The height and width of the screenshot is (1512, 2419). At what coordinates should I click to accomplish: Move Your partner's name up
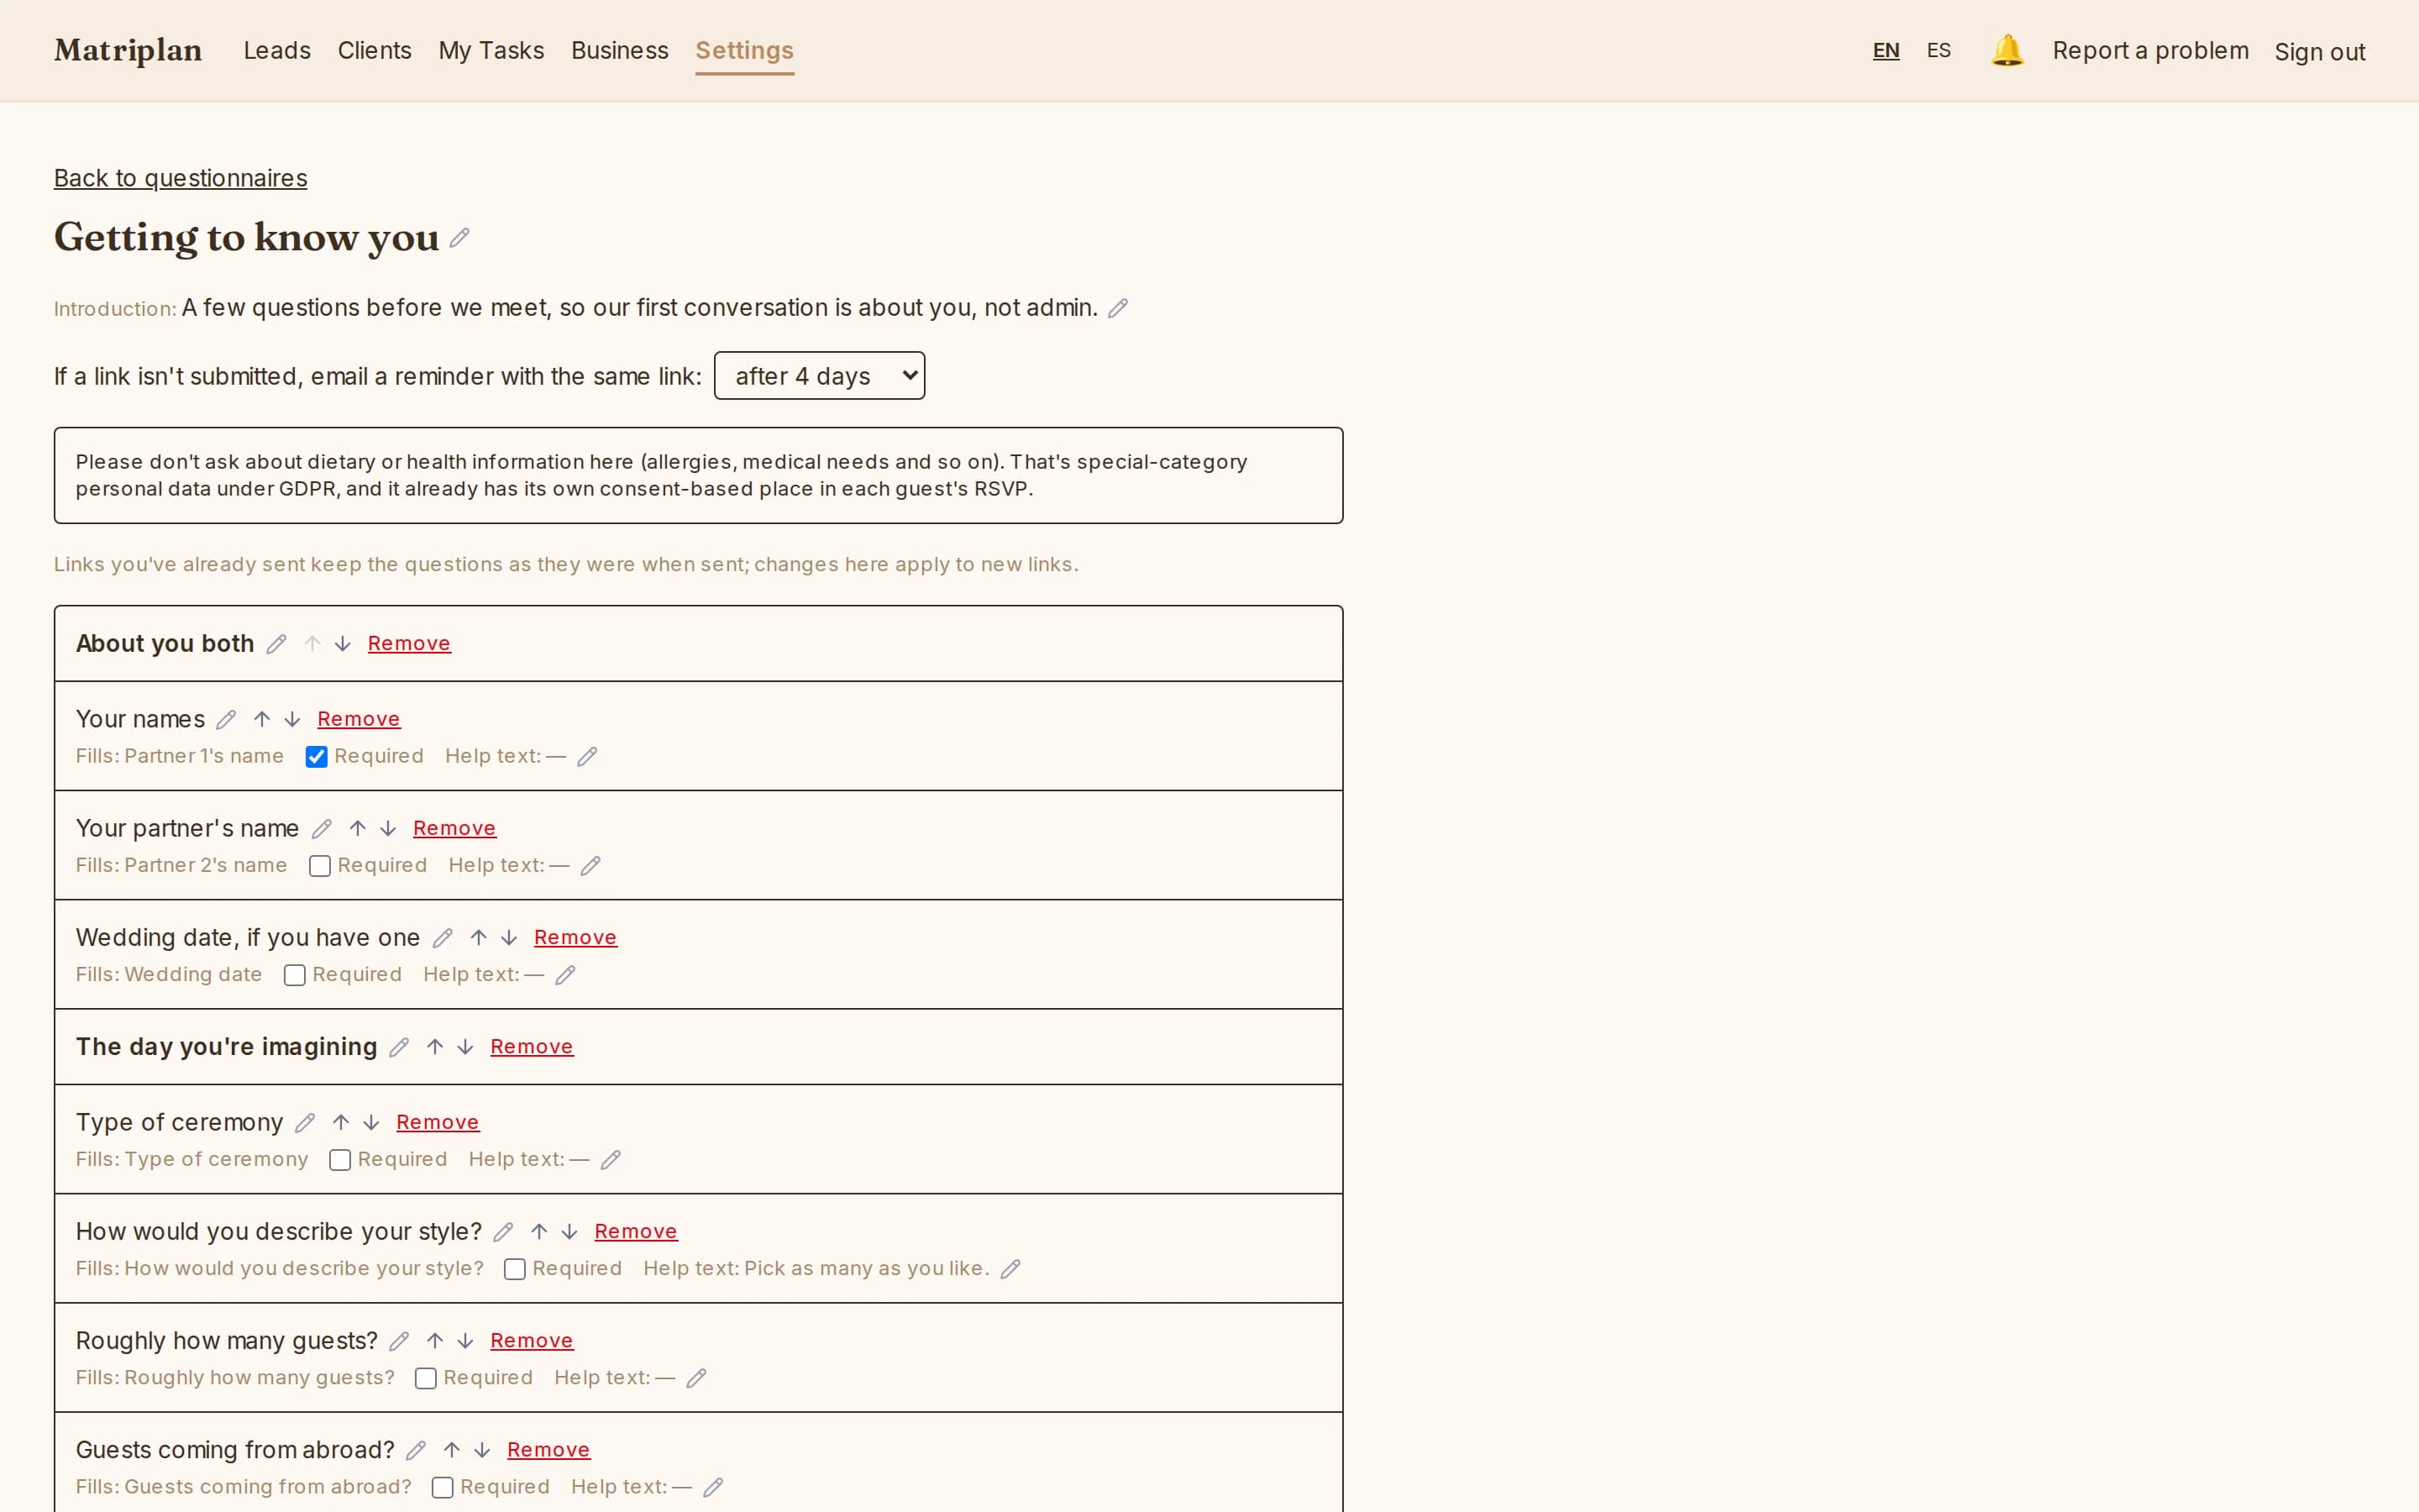(x=358, y=829)
